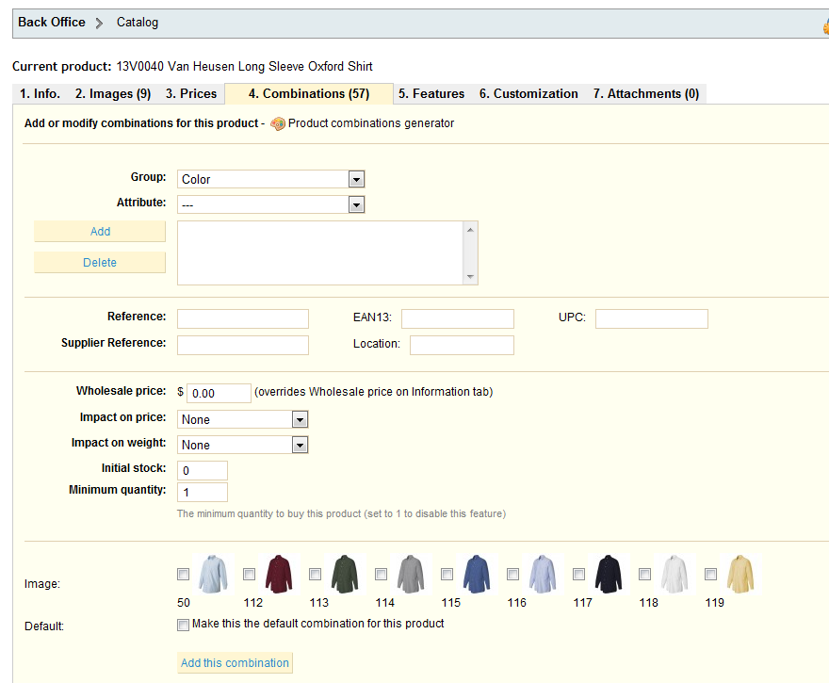The image size is (829, 683).
Task: Check the box for image 115
Action: click(447, 574)
